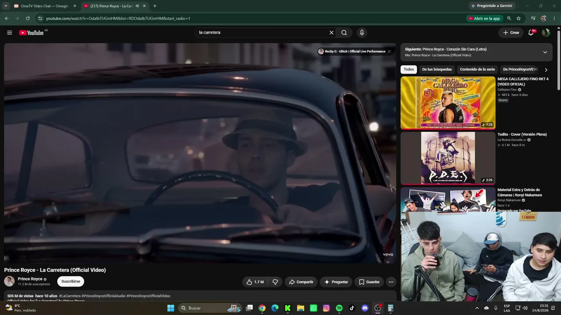Open the Windows Start menu
Image resolution: width=561 pixels, height=315 pixels.
pyautogui.click(x=171, y=308)
